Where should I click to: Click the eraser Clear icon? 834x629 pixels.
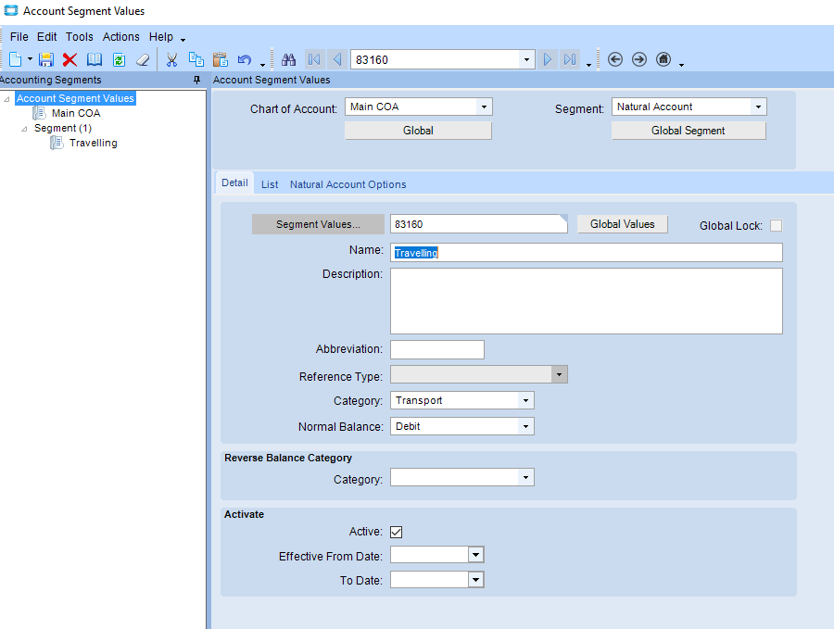click(142, 59)
